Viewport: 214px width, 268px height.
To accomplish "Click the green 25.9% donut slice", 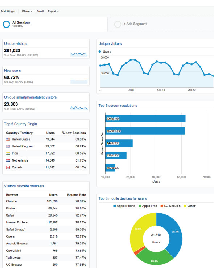I will pyautogui.click(x=154, y=258).
